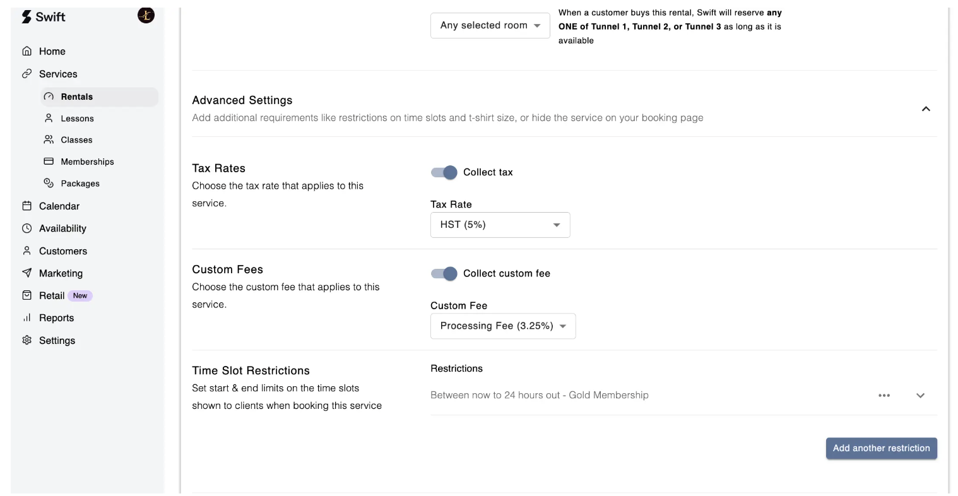Screen dimensions: 958x496
Task: Open Customers page from the sidebar
Action: (x=63, y=251)
